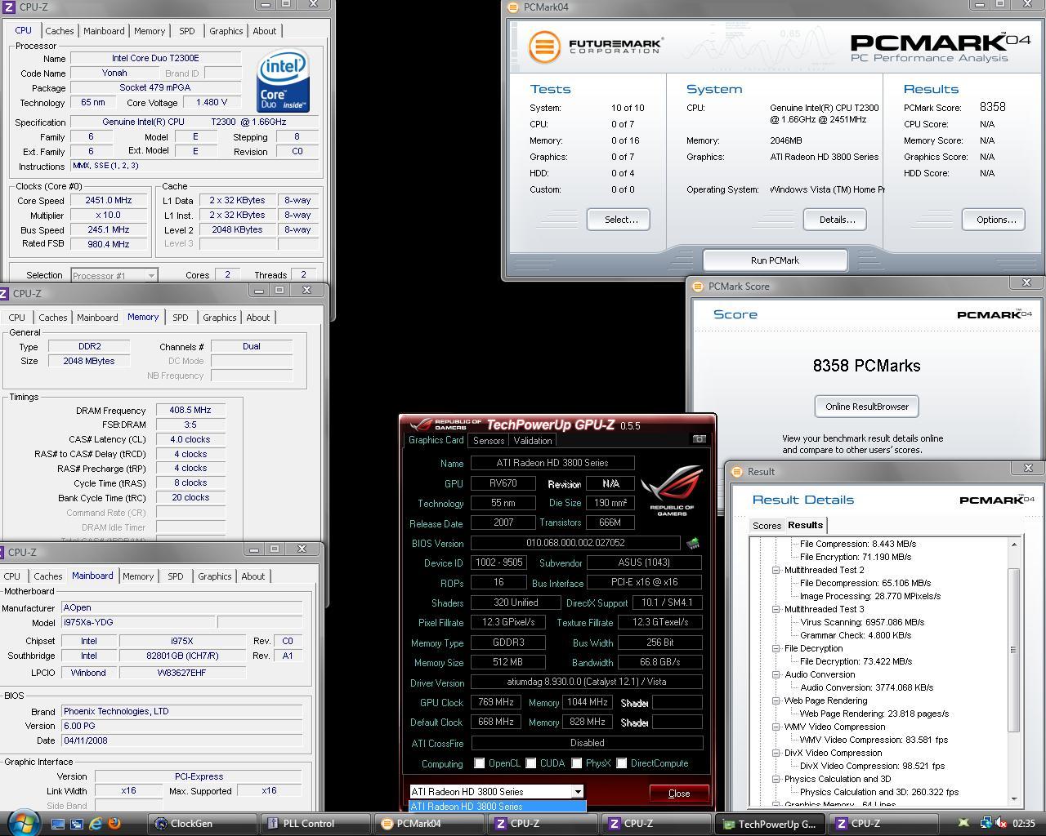Click the Switch Windows quick launch icon
1046x836 pixels.
(77, 824)
